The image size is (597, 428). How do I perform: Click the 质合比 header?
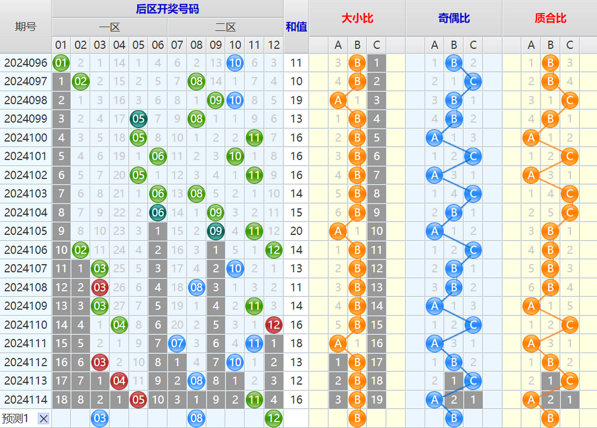pos(550,18)
